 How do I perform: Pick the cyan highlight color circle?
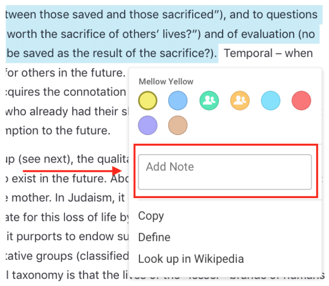pyautogui.click(x=270, y=100)
